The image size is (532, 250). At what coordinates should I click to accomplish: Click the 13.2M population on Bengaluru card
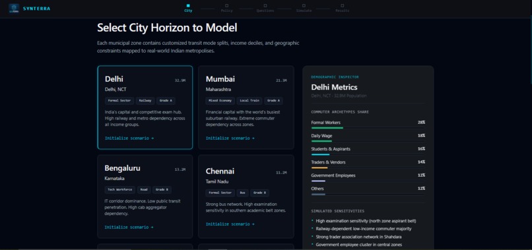tap(180, 170)
